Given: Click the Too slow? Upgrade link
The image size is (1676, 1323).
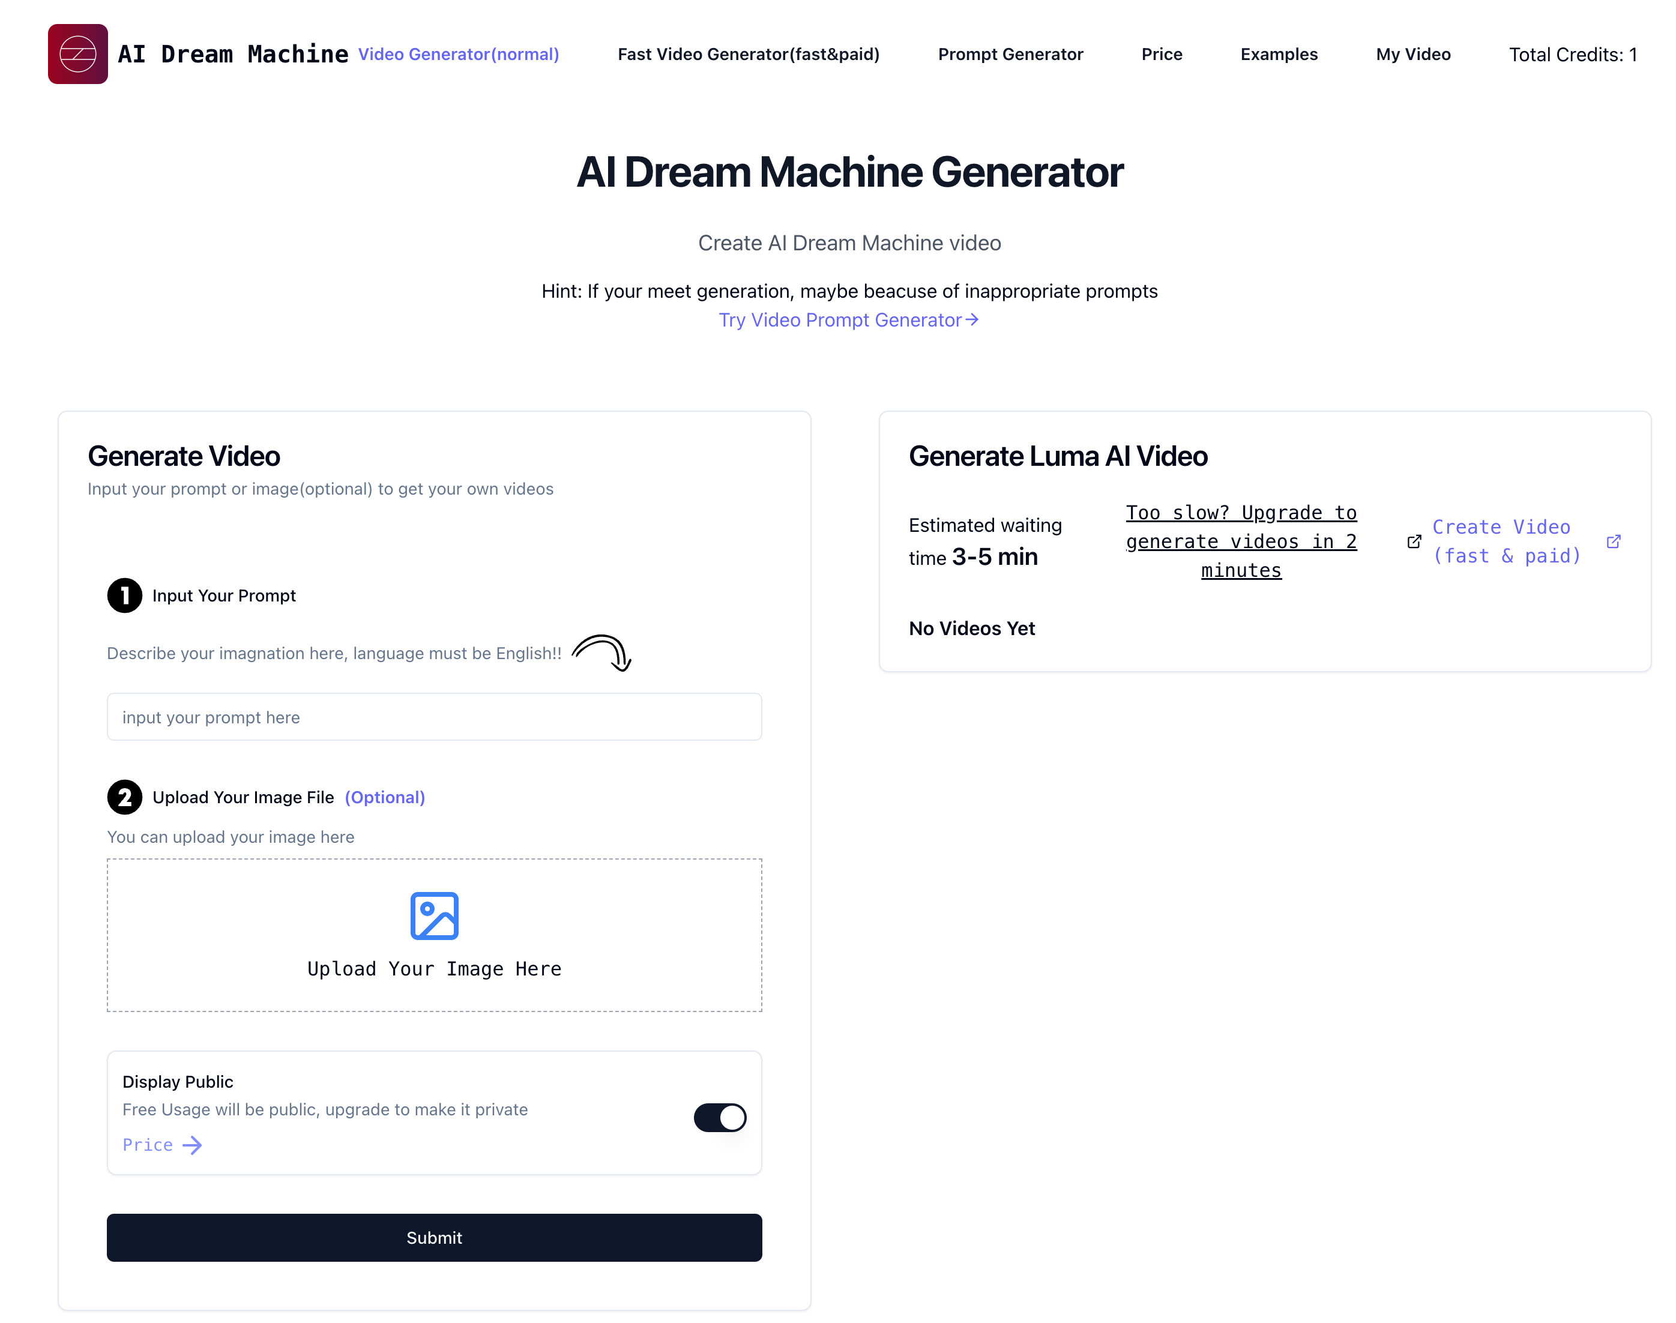Looking at the screenshot, I should (1241, 541).
